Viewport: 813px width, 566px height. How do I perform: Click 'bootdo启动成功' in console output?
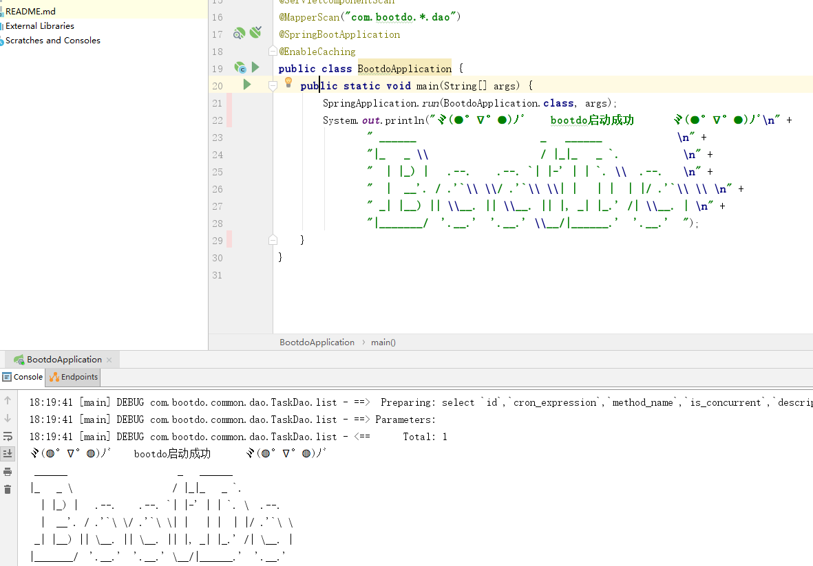pyautogui.click(x=172, y=454)
